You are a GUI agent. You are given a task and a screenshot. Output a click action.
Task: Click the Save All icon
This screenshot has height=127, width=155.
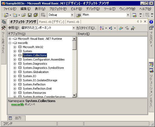[36, 15]
